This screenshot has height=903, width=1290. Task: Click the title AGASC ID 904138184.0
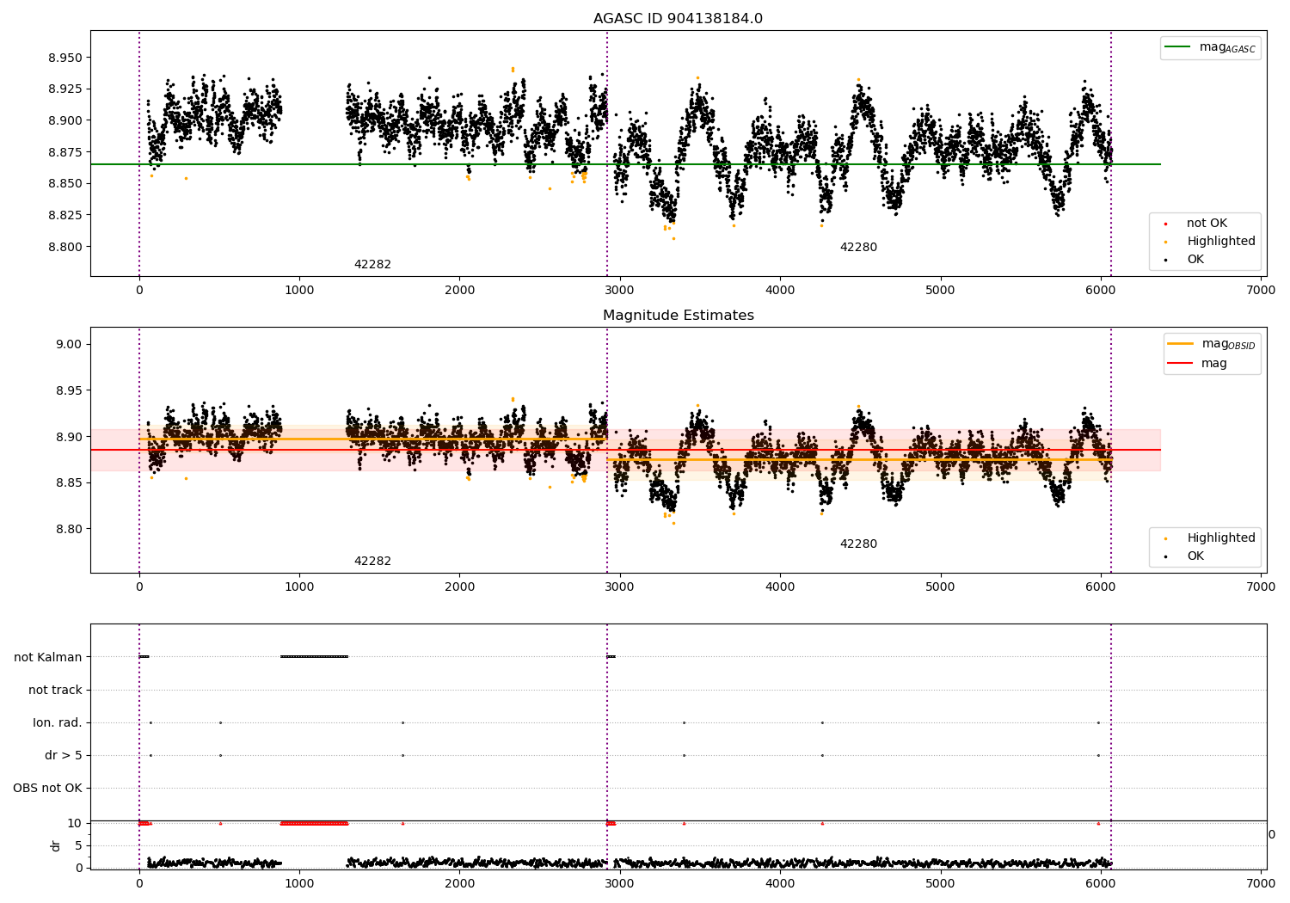(x=678, y=19)
